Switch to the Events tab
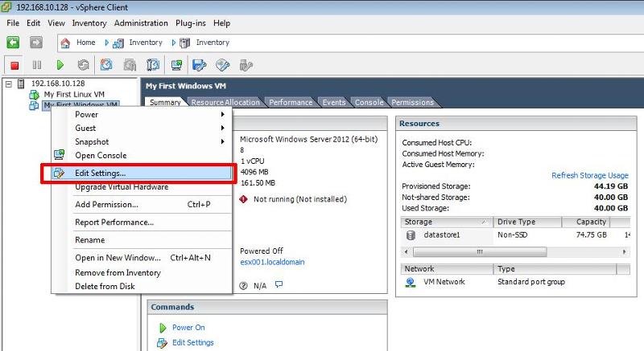This screenshot has width=644, height=351. pos(334,102)
